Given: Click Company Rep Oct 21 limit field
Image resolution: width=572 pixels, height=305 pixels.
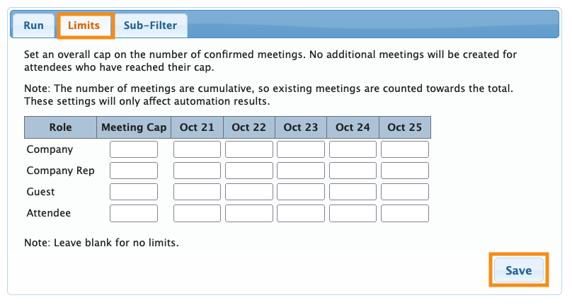Looking at the screenshot, I should [198, 171].
